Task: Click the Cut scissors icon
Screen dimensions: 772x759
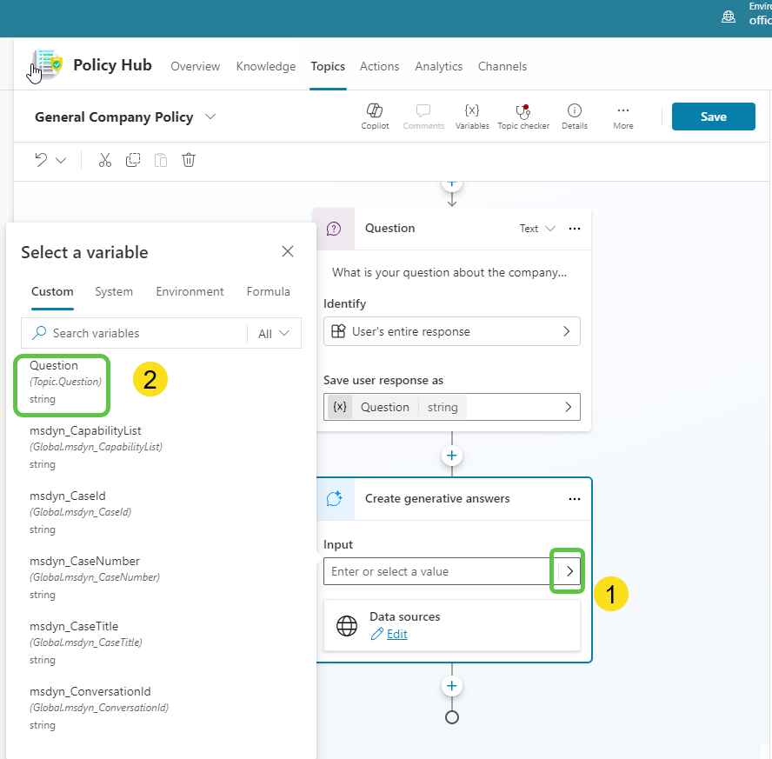Action: click(x=105, y=160)
